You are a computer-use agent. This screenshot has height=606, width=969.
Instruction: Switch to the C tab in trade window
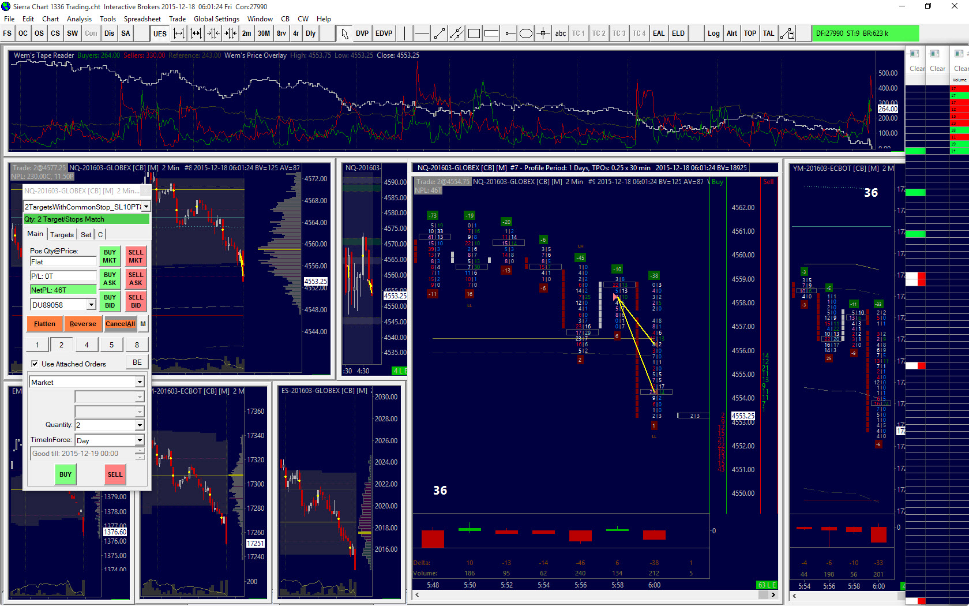[x=100, y=234]
